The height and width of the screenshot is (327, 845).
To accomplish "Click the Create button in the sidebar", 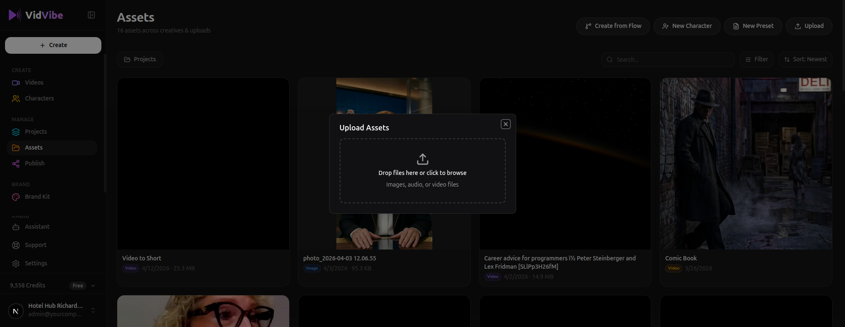I will pos(53,45).
